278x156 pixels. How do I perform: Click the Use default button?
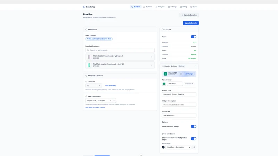click(189, 84)
